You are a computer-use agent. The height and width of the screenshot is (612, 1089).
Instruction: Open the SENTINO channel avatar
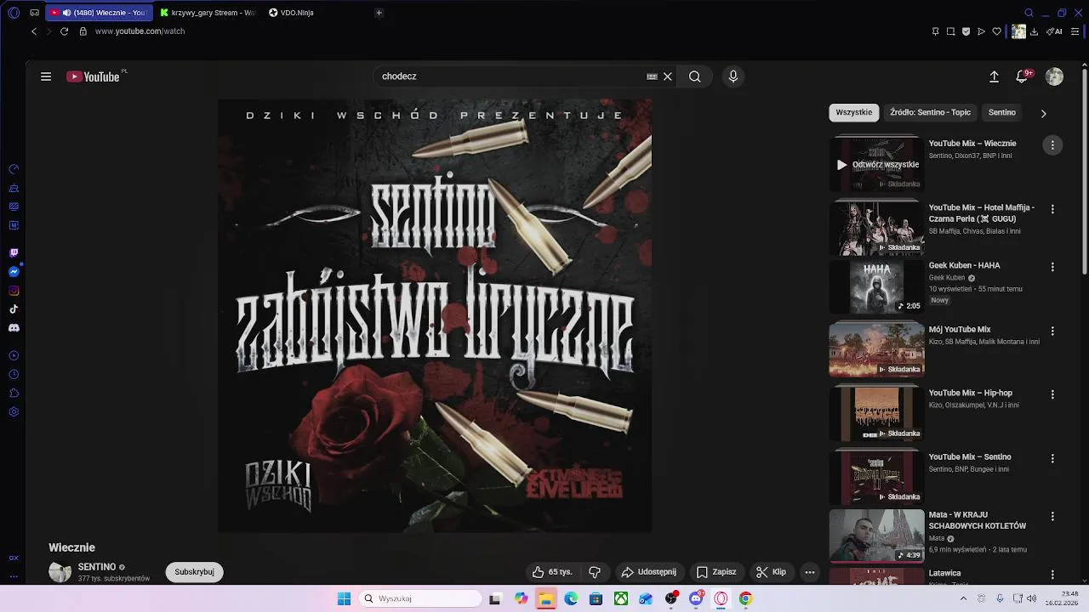(60, 572)
